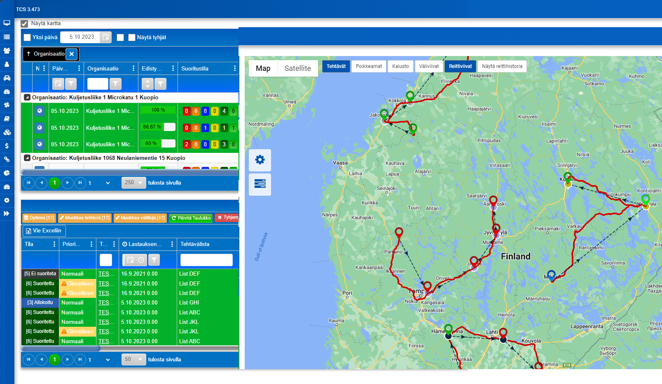Open the list lines icon in sidebar
Screen dimensions: 662x384
7,37
